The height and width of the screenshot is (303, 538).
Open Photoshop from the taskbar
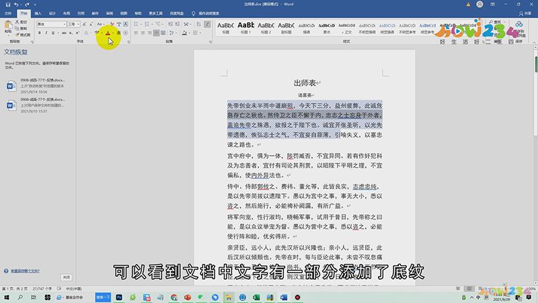pyautogui.click(x=119, y=297)
